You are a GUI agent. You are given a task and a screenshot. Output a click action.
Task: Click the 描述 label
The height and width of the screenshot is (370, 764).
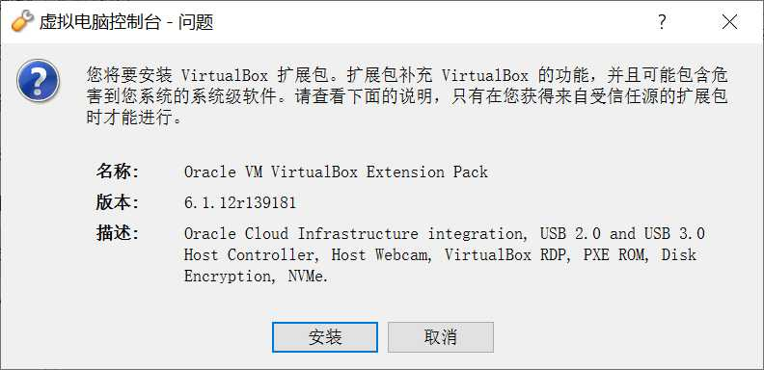(x=118, y=233)
